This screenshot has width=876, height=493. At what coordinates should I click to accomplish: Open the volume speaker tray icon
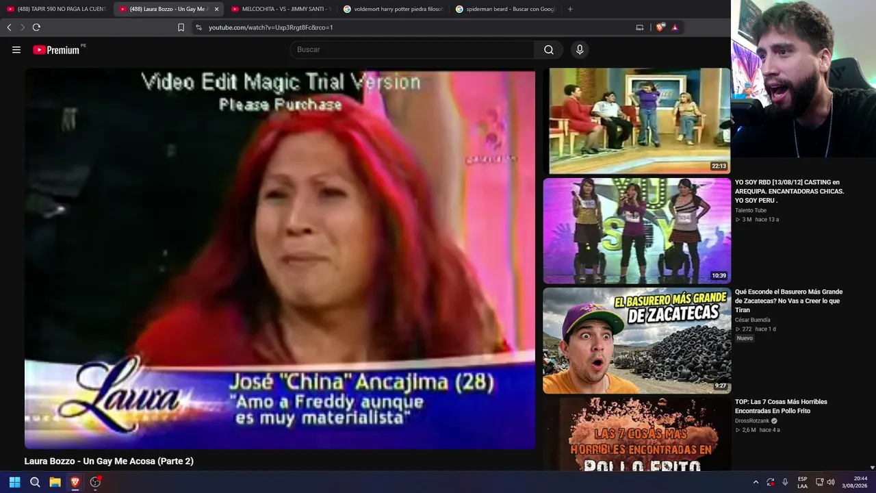click(831, 482)
